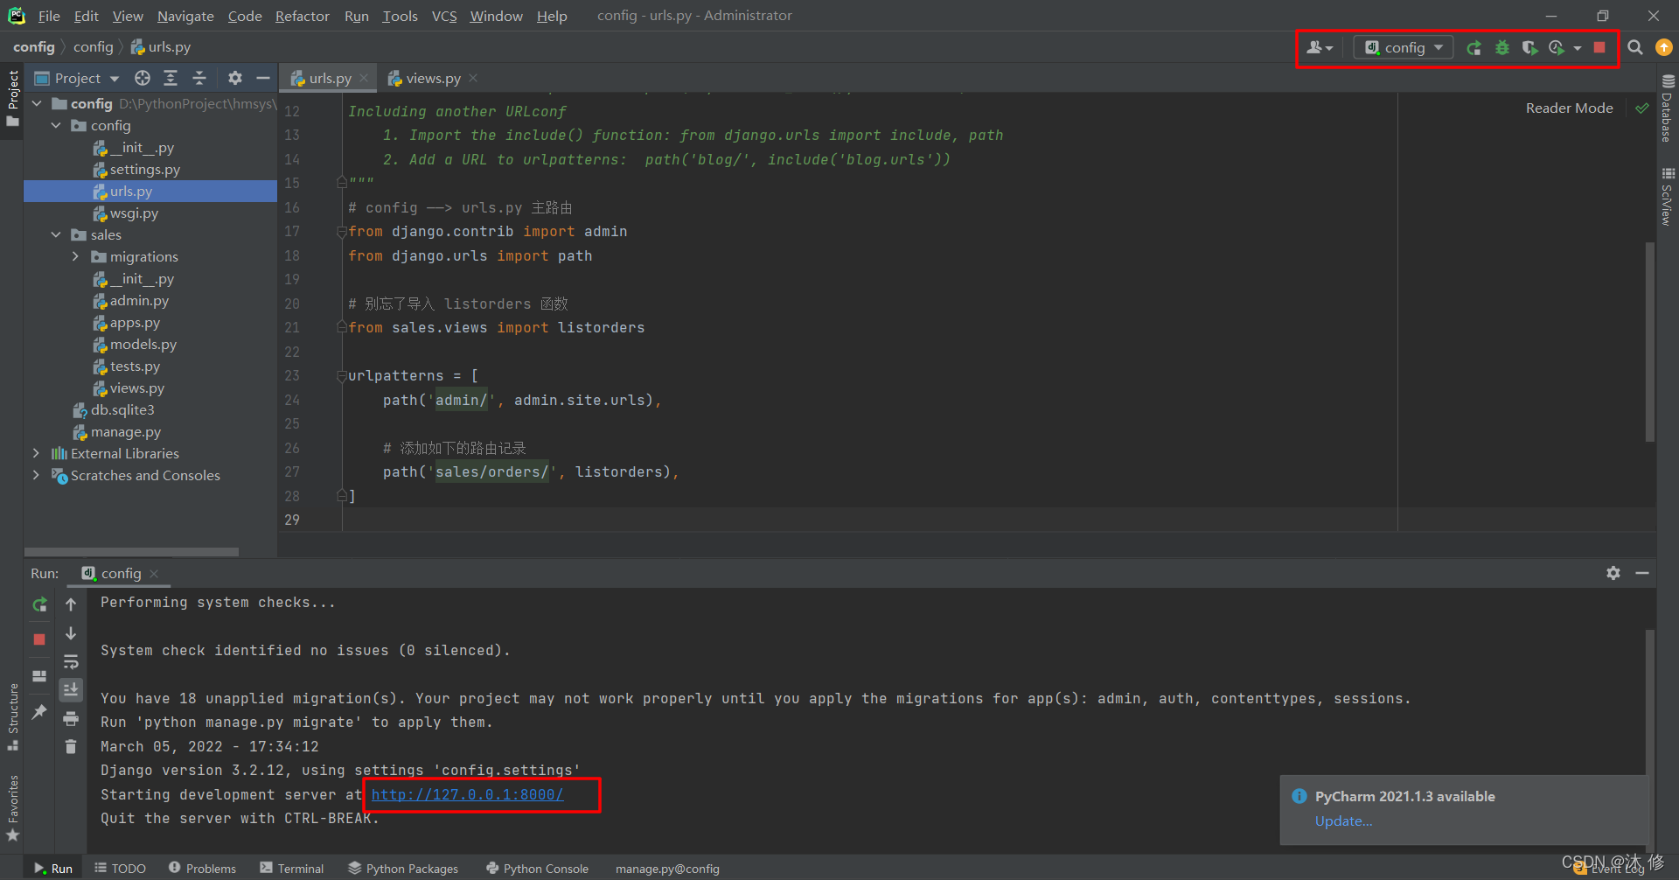Open the Project view type dropdown
This screenshot has width=1679, height=880.
77,79
